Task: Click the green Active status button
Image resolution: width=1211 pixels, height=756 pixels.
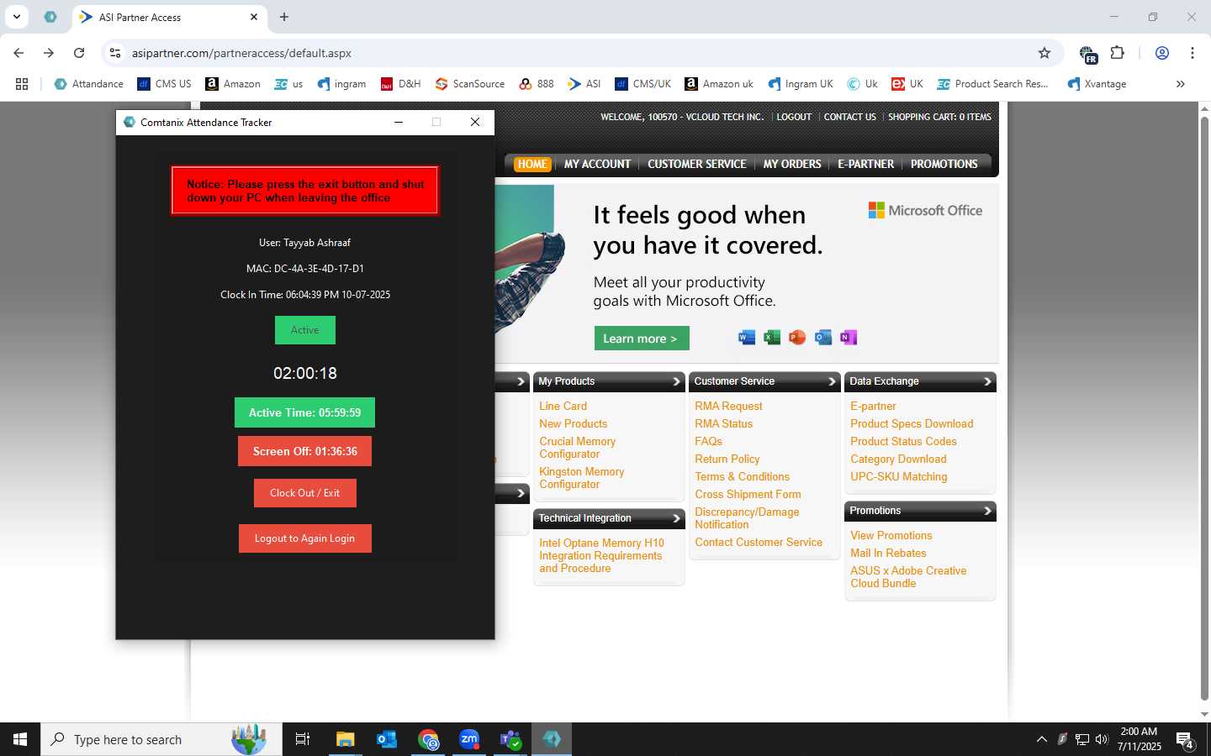Action: point(304,330)
